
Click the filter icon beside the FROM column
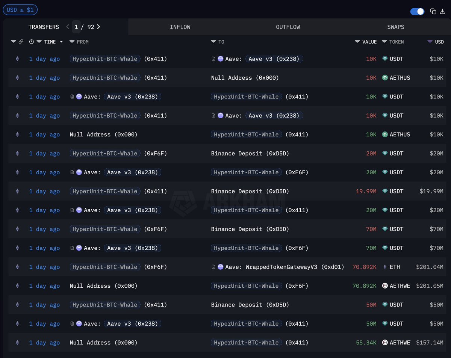click(x=72, y=42)
